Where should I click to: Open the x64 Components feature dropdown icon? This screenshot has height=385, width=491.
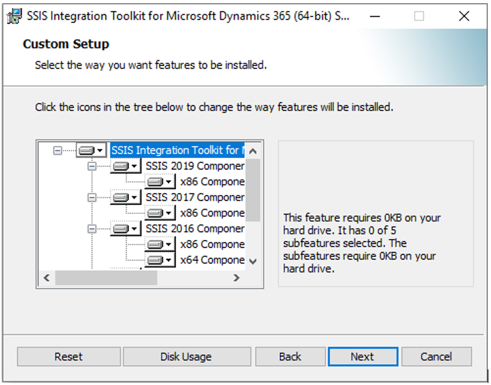[x=160, y=260]
